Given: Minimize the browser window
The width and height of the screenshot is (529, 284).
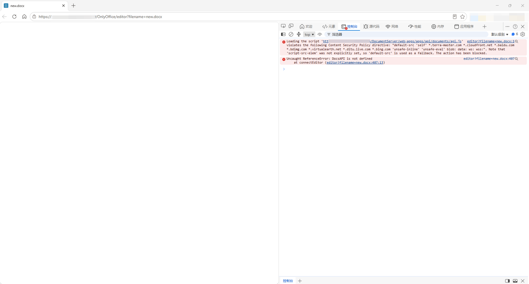Looking at the screenshot, I should point(497,5).
